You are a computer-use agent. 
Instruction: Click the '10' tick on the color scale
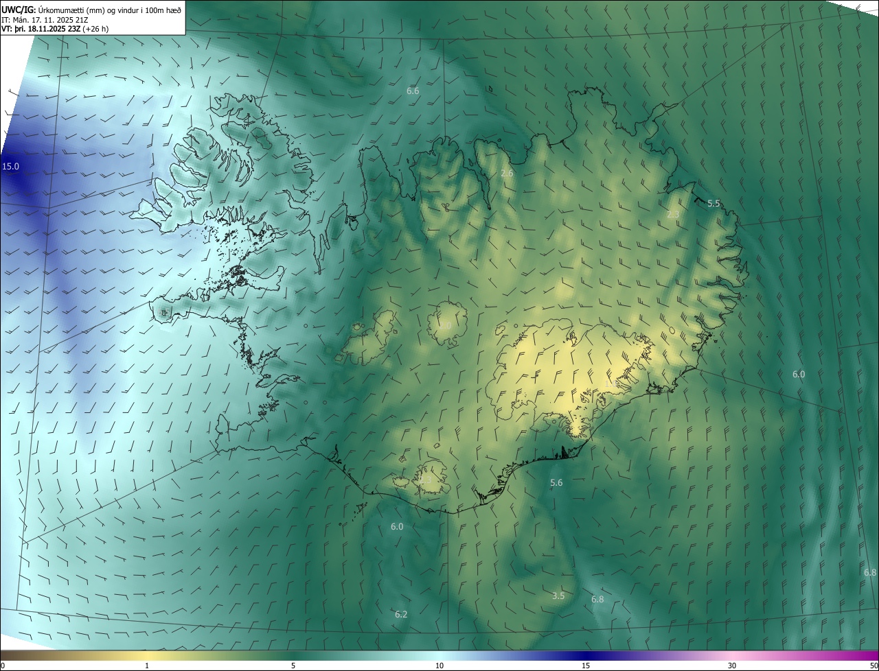(x=439, y=666)
